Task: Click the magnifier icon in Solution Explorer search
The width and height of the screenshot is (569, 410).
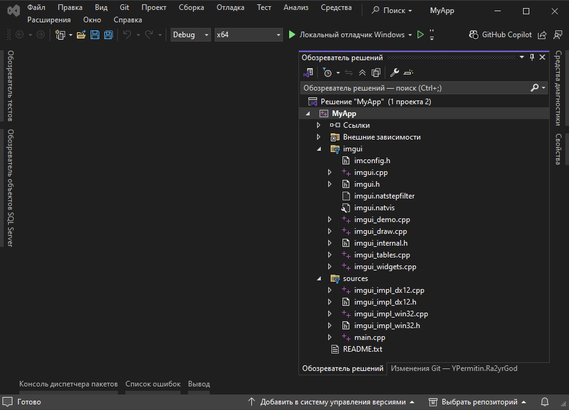Action: point(534,88)
